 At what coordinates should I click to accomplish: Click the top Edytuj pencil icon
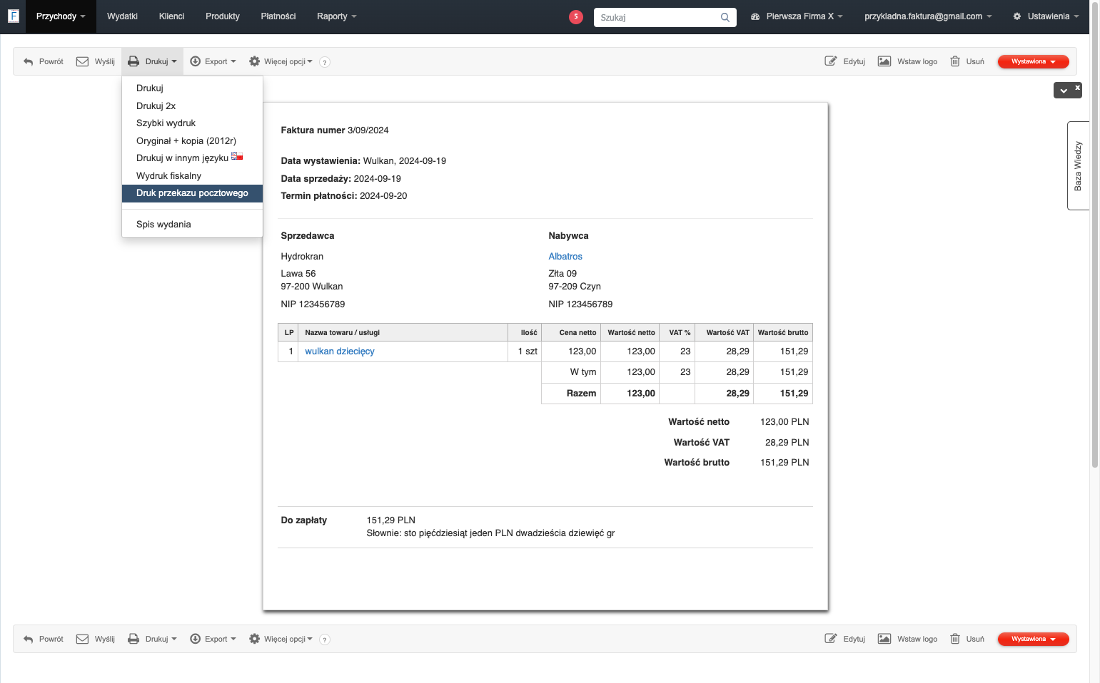(831, 61)
